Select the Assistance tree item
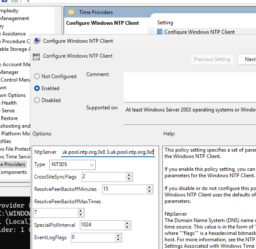 point(13,34)
